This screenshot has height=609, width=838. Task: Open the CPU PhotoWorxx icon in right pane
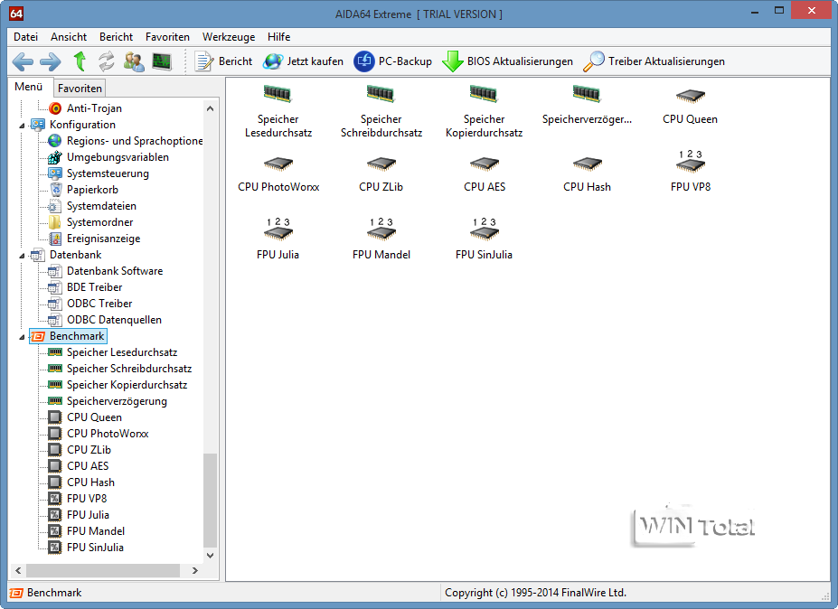(x=278, y=163)
